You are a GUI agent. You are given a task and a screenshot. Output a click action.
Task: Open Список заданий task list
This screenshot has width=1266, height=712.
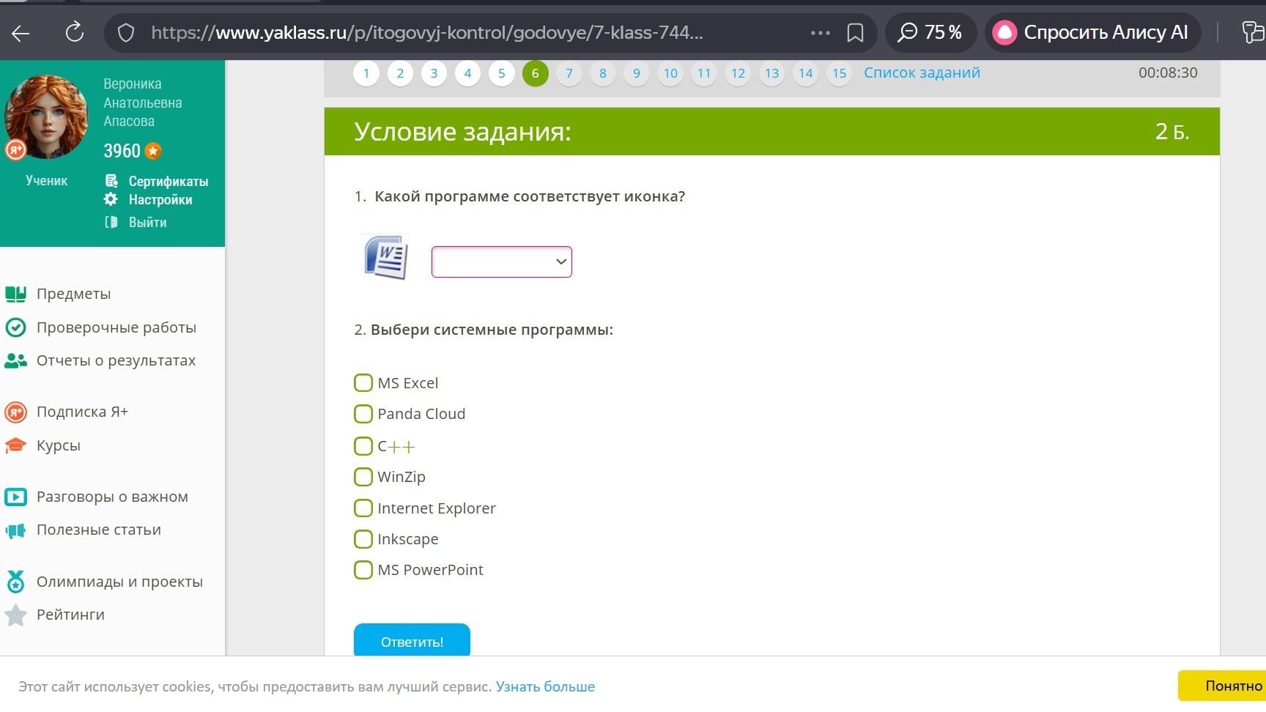(922, 73)
